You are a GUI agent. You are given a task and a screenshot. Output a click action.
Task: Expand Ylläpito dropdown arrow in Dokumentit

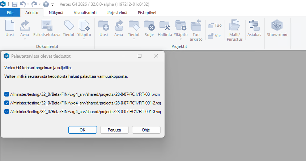[x=84, y=39]
